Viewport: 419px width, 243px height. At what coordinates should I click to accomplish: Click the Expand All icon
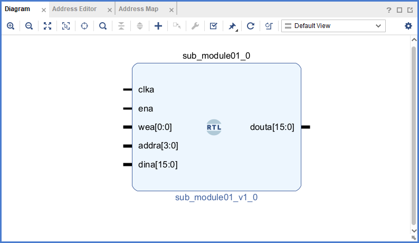[140, 26]
